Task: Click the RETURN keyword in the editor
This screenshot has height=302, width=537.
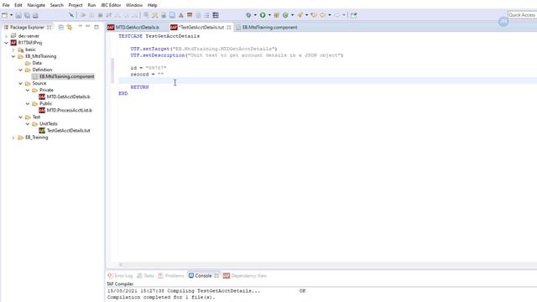Action: [x=139, y=87]
